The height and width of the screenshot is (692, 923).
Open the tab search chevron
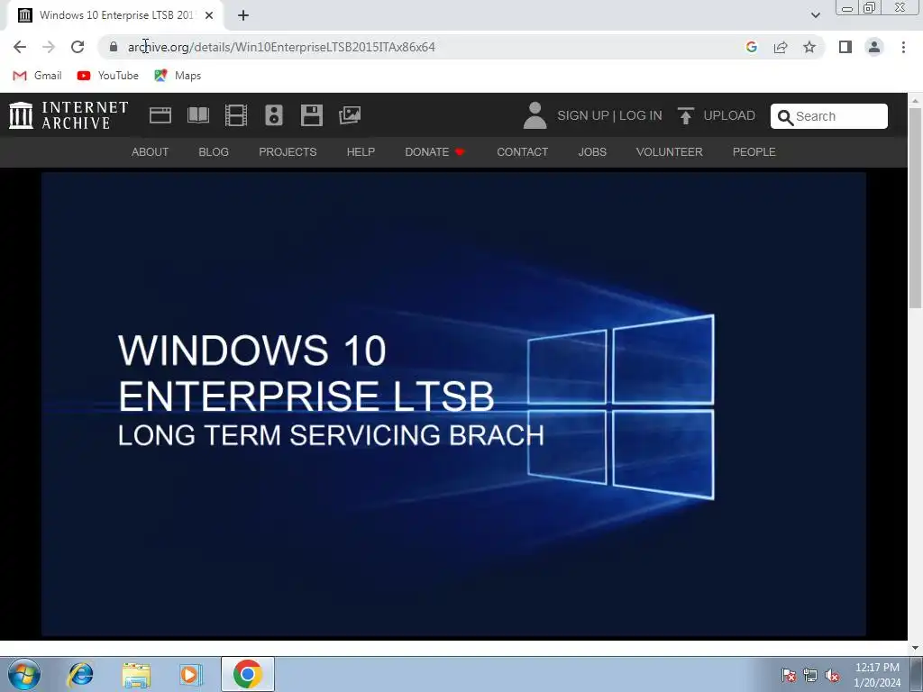click(815, 15)
